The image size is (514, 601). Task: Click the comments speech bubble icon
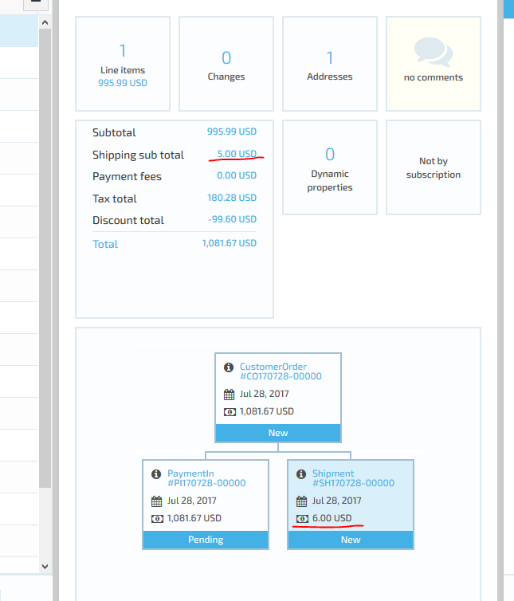(x=434, y=52)
